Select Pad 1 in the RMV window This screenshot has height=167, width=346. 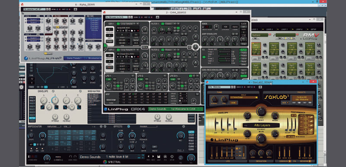click(256, 49)
